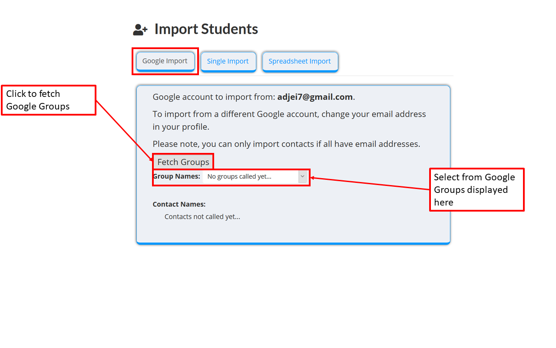Click the 'Contacts not called yet...' text

pos(202,216)
